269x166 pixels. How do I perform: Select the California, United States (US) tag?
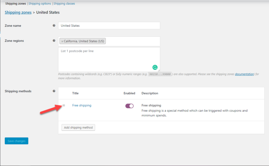click(84, 41)
